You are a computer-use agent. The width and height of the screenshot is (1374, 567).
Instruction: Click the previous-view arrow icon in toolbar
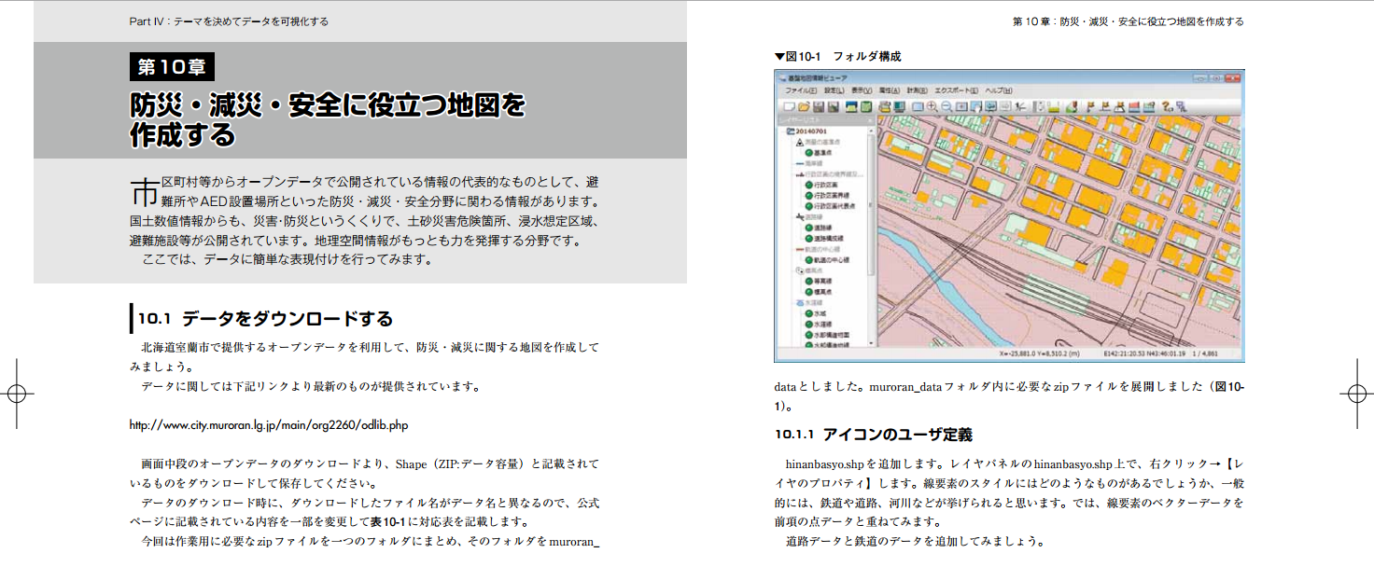(x=990, y=106)
